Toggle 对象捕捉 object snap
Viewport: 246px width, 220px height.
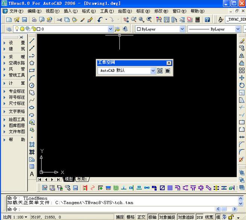(167, 217)
